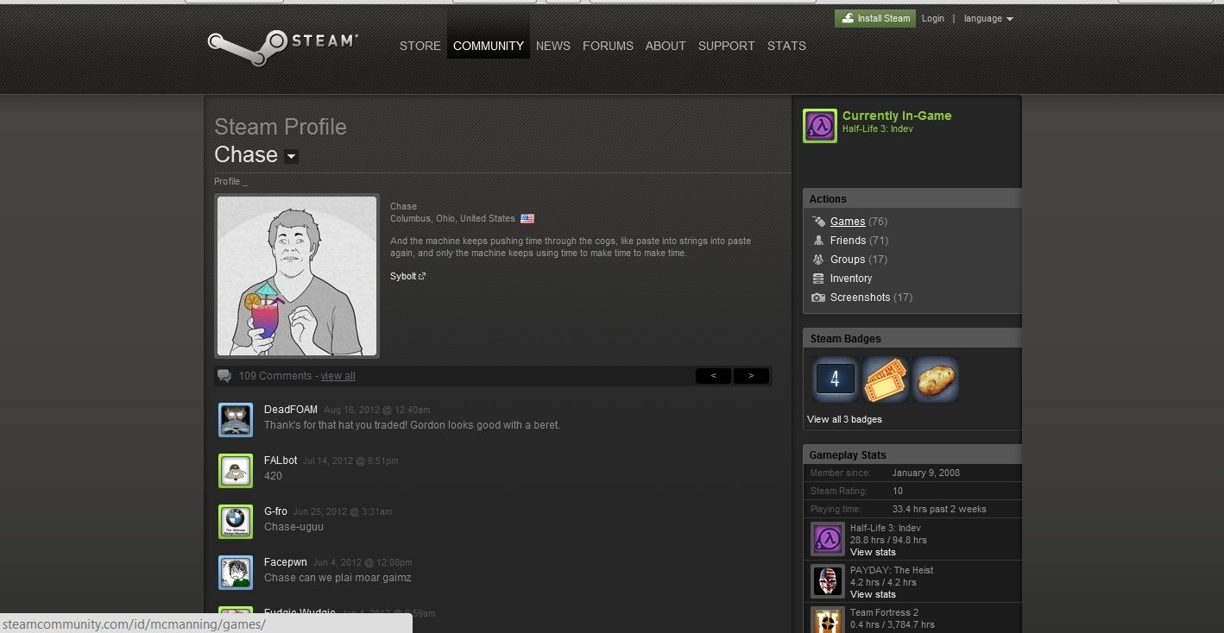Screen dimensions: 1224x633
Task: Click the Install Steam button
Action: point(875,18)
